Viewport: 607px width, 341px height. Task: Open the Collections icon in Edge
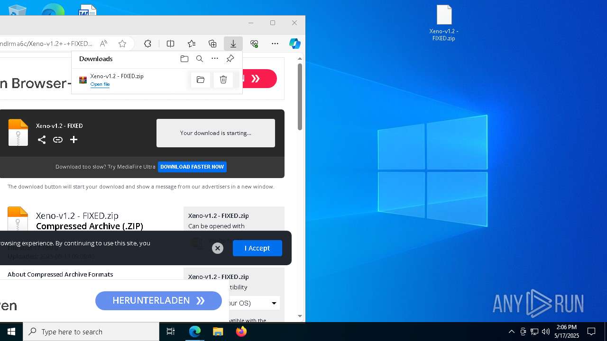pos(212,44)
